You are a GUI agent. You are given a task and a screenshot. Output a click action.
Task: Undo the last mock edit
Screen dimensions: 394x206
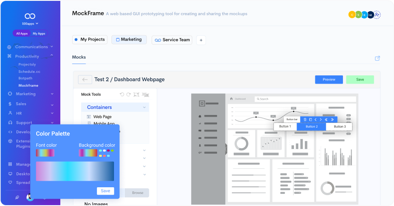click(x=122, y=95)
